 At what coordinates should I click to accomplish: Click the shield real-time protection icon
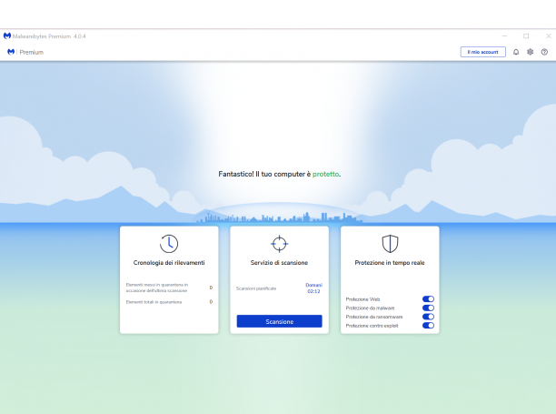pos(390,244)
